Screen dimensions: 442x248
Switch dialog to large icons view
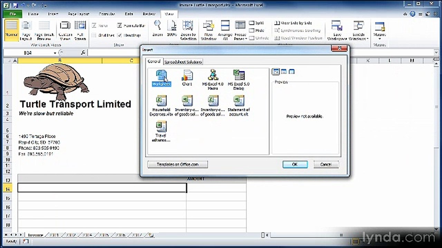[276, 72]
